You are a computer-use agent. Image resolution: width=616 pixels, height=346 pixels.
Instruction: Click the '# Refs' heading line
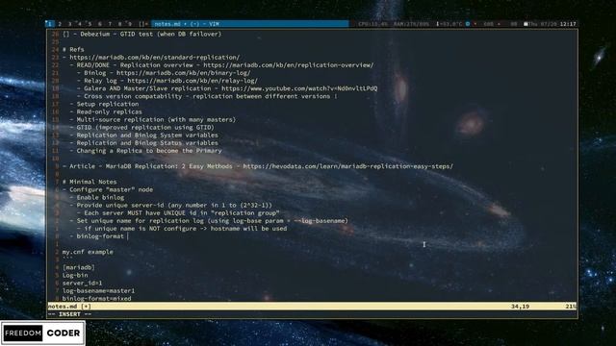[73, 49]
